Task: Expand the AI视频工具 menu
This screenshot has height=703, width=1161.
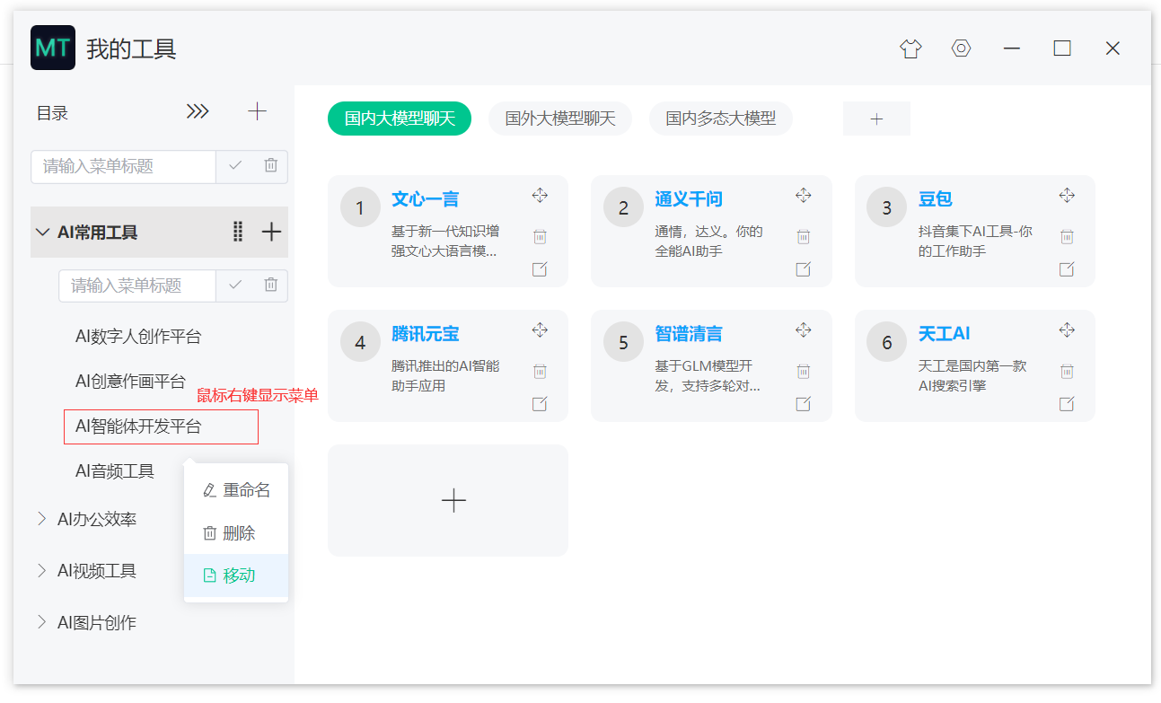Action: click(x=41, y=570)
